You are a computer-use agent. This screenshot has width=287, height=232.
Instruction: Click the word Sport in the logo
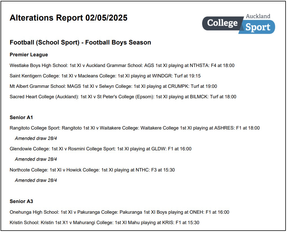[258, 27]
